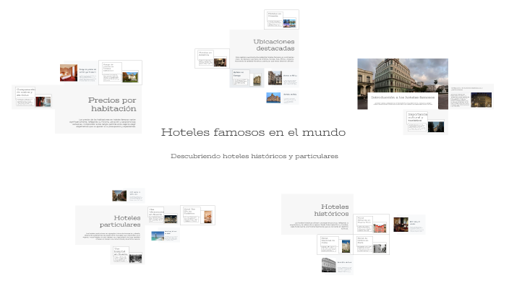Click the blue-sky palace hotel photo
The image size is (509, 286).
click(x=273, y=97)
